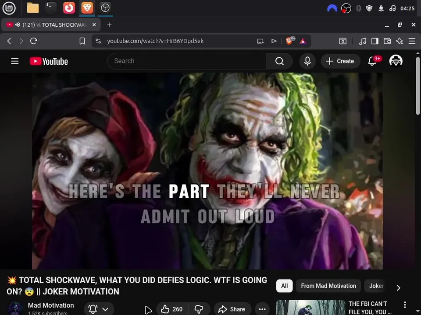Start voice search with microphone
Image resolution: width=421 pixels, height=315 pixels.
pos(307,61)
